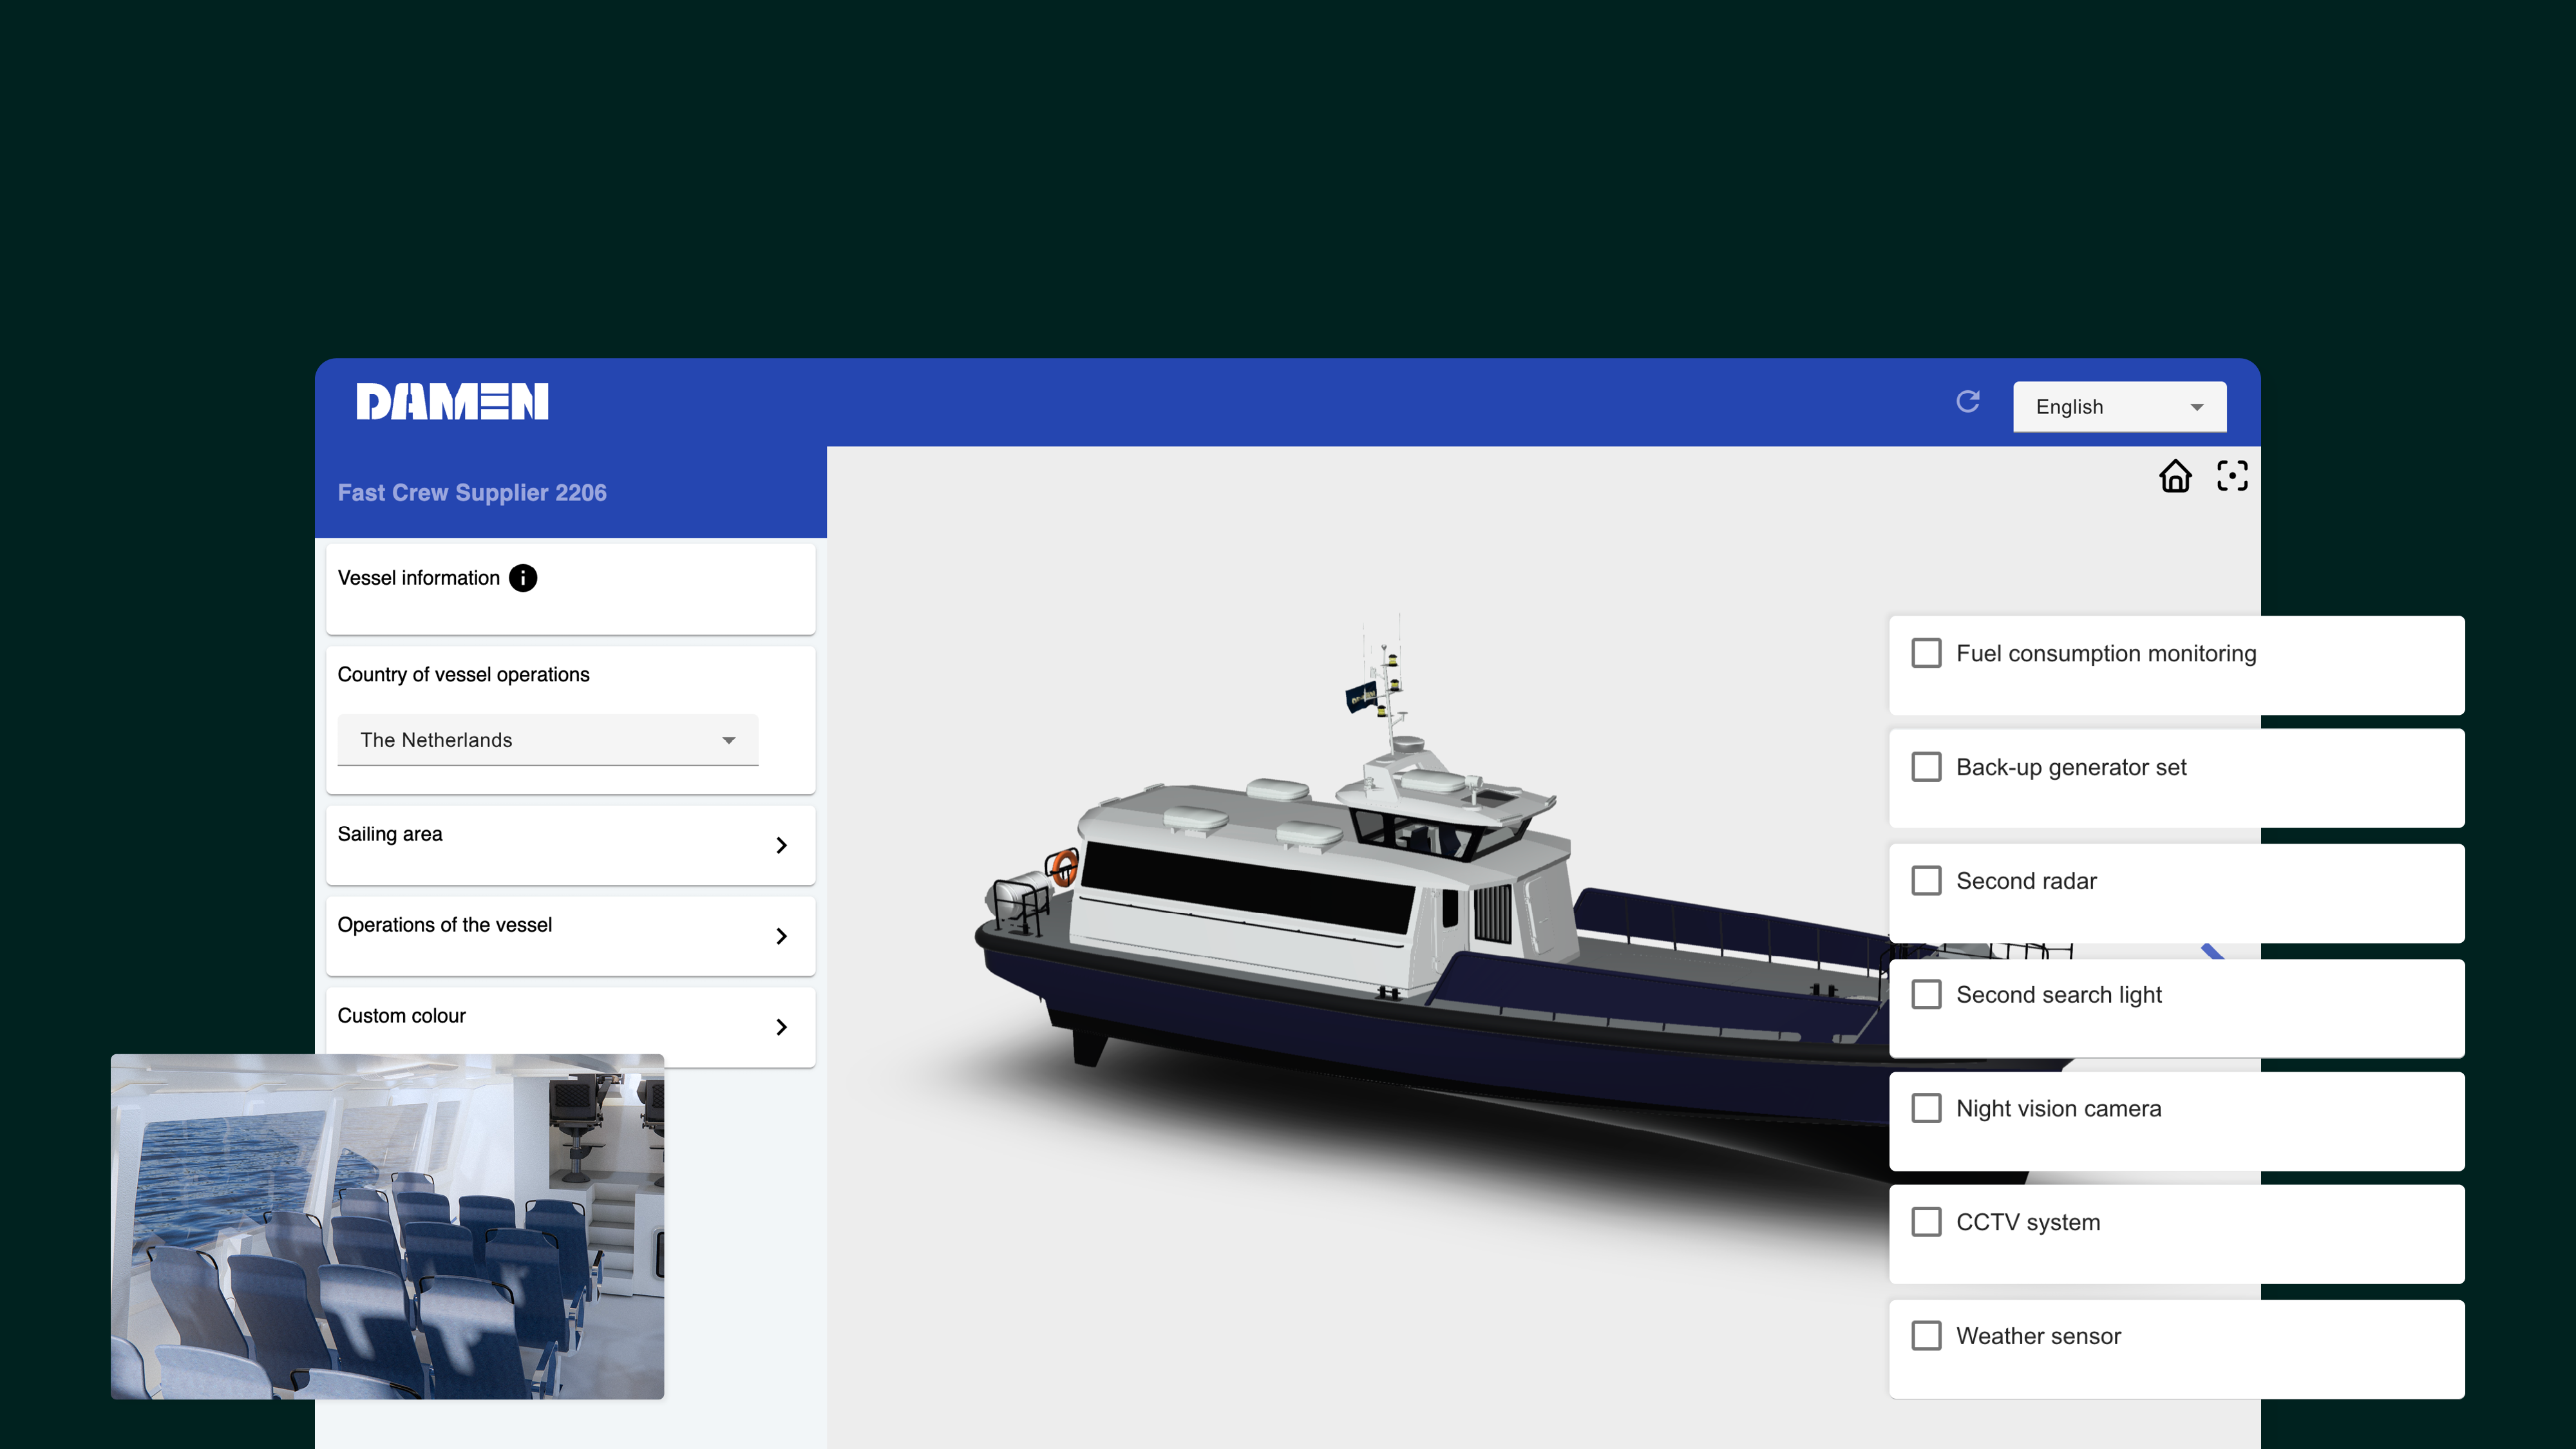Viewport: 2576px width, 1449px height.
Task: Open the English language dropdown
Action: coord(2119,407)
